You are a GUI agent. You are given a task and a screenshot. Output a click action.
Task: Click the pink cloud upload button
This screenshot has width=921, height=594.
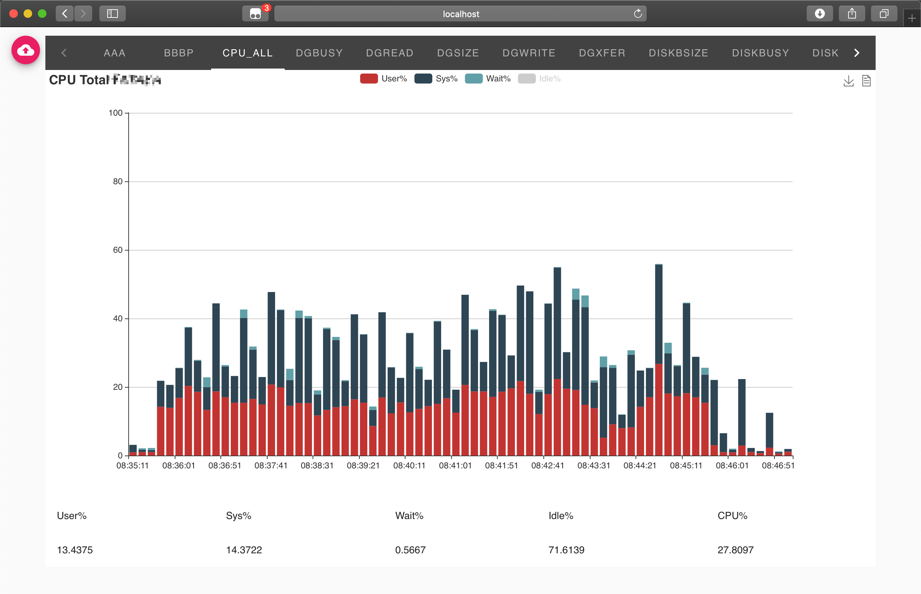(25, 50)
